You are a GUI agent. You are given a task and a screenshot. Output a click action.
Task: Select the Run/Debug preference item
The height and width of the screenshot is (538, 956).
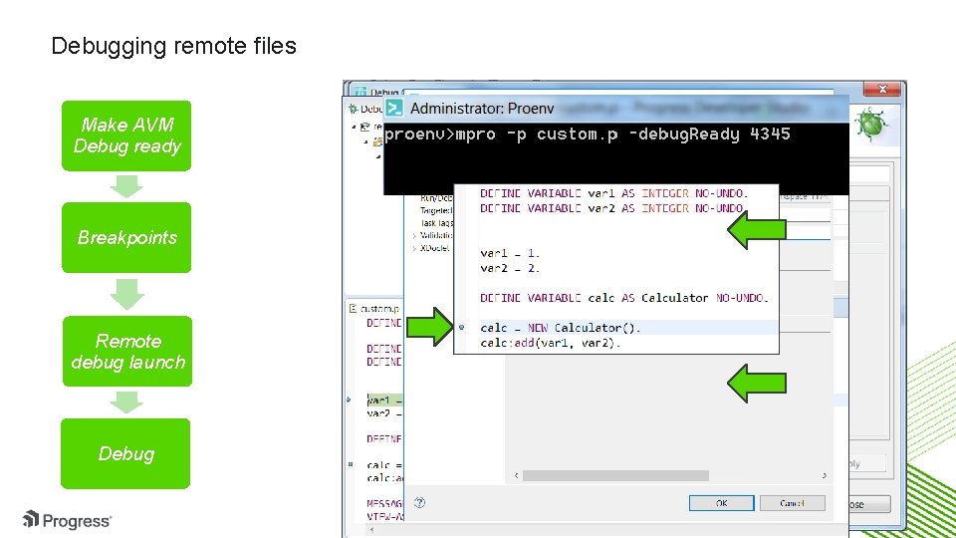tap(436, 198)
